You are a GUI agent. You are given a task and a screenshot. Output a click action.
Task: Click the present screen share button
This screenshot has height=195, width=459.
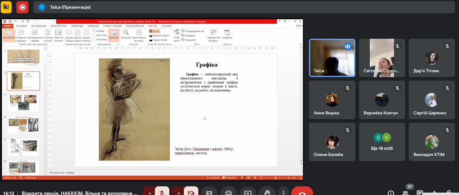click(248, 192)
